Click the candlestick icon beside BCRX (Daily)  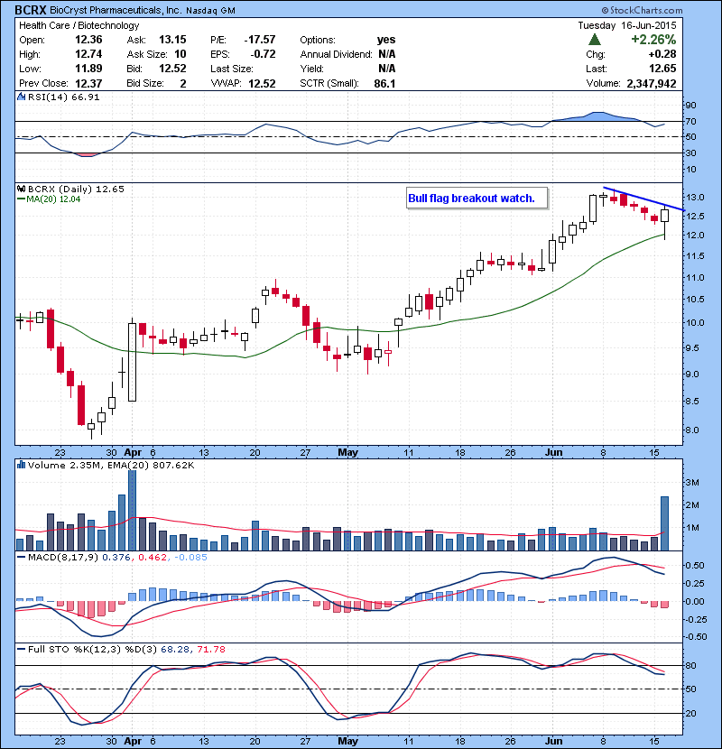pyautogui.click(x=21, y=190)
